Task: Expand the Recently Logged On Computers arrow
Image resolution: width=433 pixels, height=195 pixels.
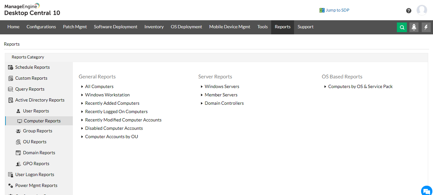Action: [x=82, y=112]
